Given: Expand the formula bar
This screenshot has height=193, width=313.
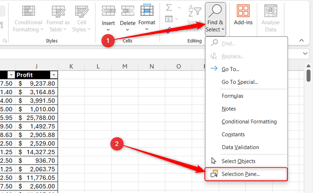Looking at the screenshot, I should click(x=305, y=53).
